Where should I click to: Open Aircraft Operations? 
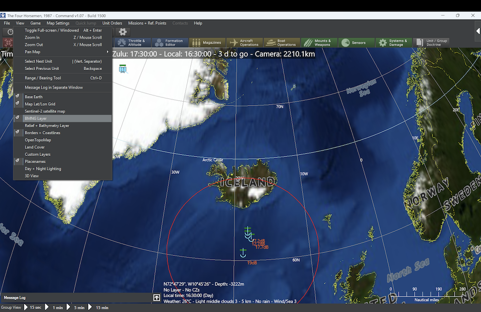tap(244, 43)
